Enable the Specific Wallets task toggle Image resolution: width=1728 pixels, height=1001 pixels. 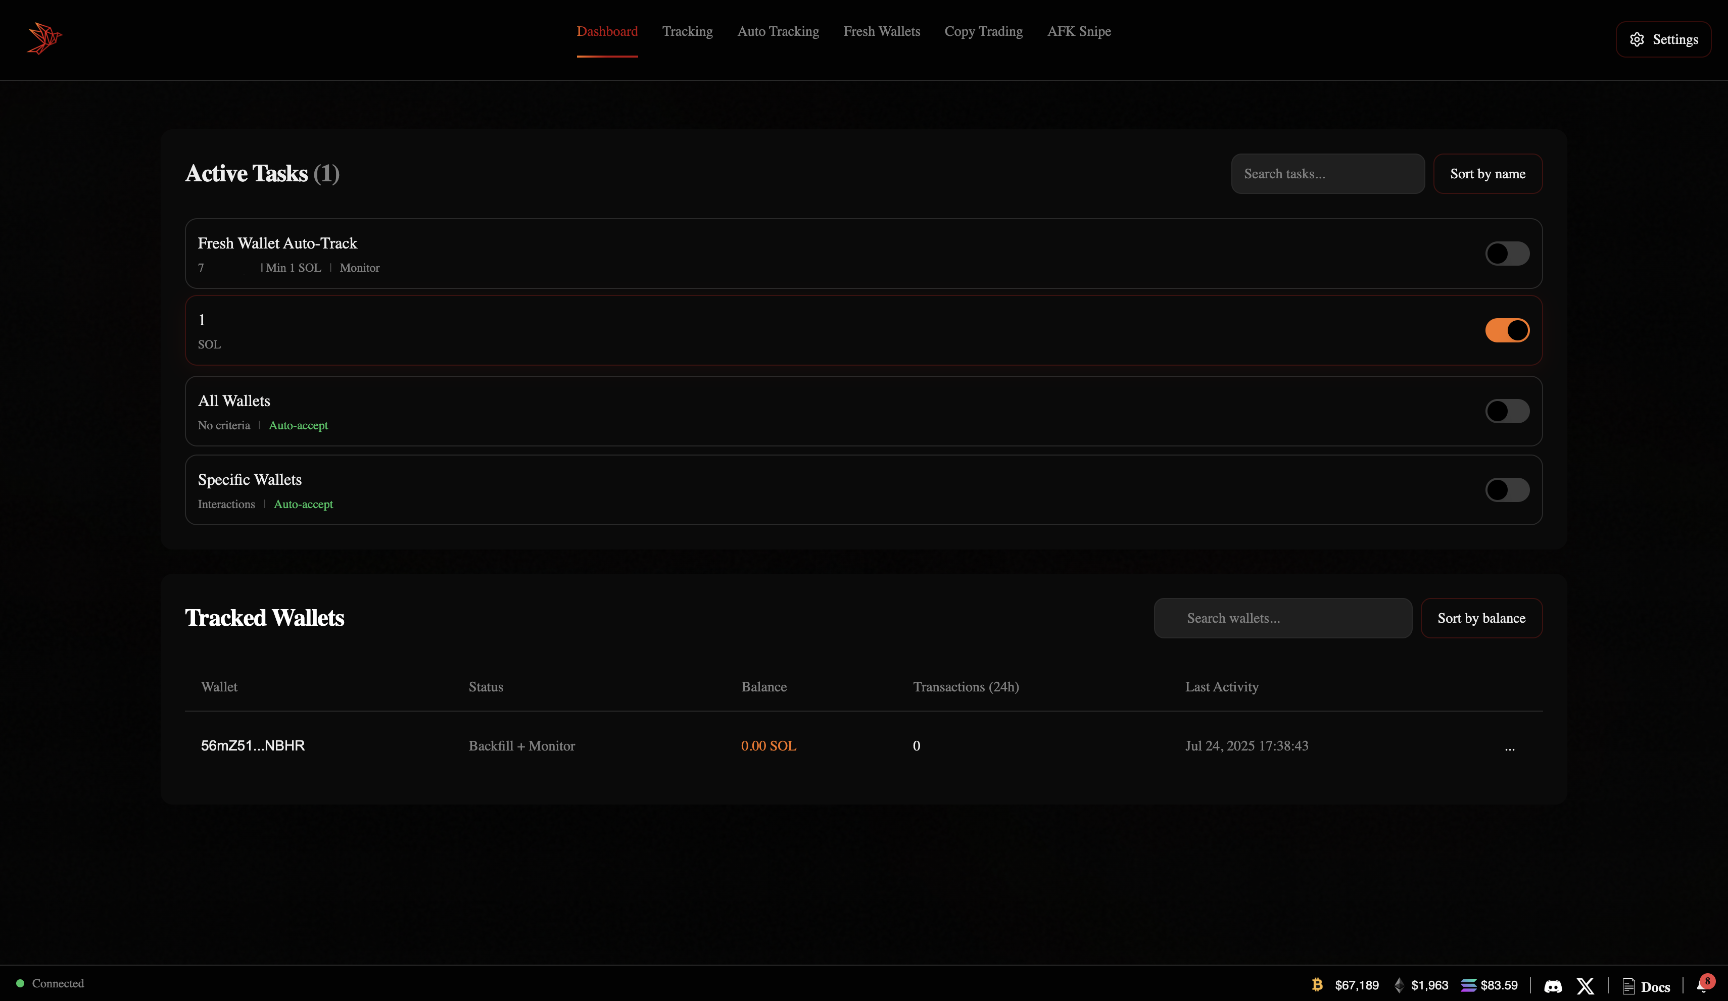point(1507,489)
